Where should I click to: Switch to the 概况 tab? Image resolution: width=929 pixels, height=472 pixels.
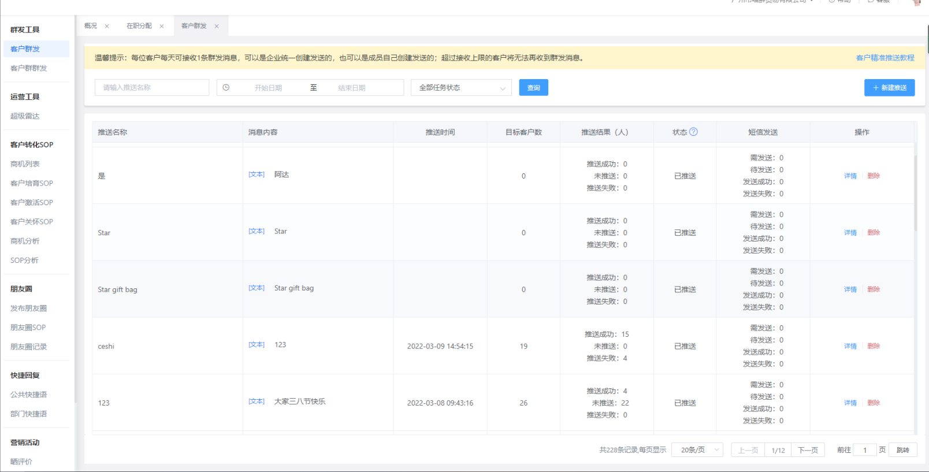tap(91, 26)
